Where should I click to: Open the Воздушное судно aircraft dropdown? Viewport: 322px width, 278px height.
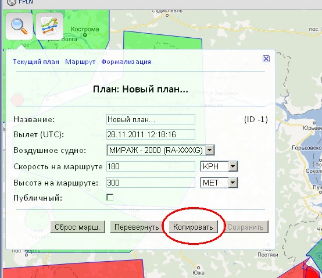[x=210, y=150]
